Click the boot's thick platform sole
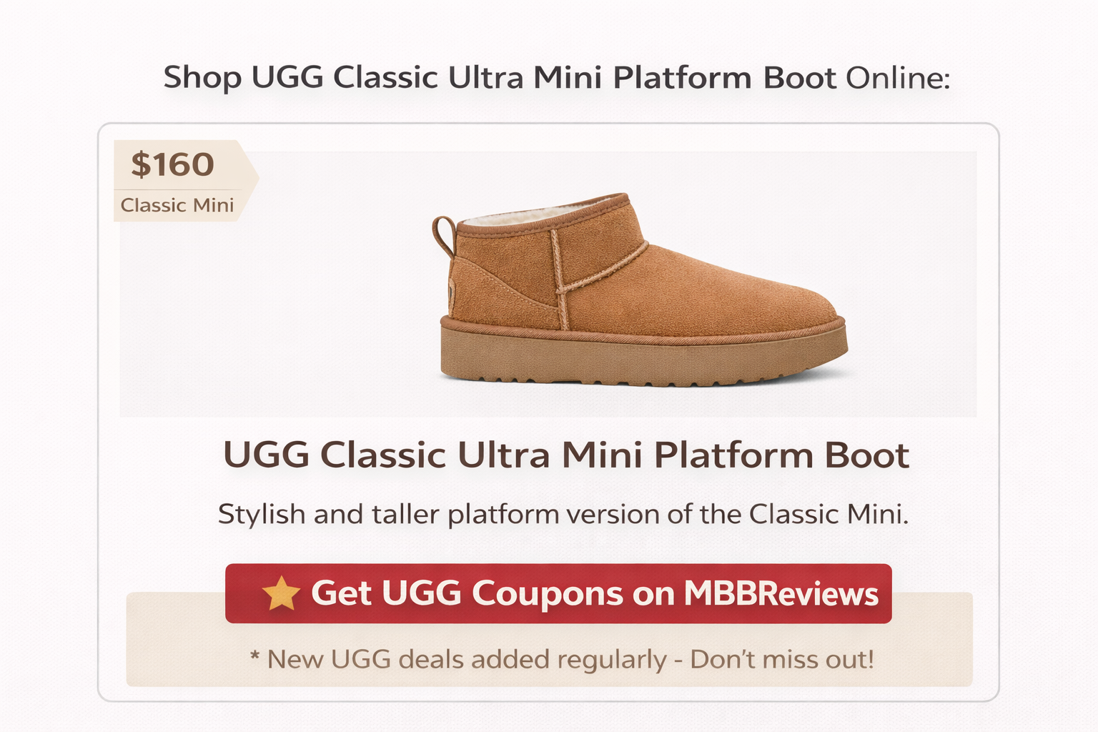Screen dimensions: 1098x732 643,357
